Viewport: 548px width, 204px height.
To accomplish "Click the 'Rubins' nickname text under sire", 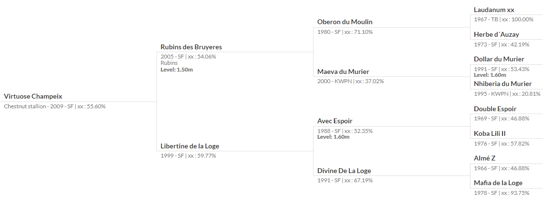I will 169,63.
